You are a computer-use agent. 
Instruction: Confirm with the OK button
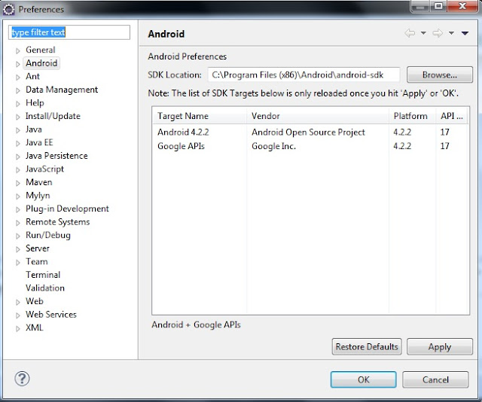[363, 379]
